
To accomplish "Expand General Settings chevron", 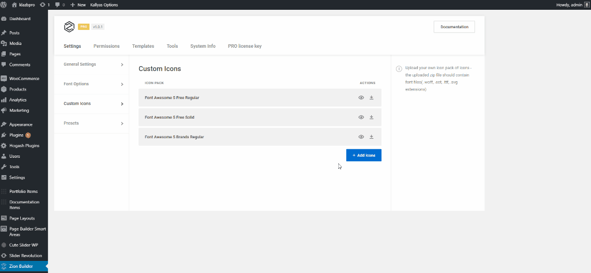I will pyautogui.click(x=122, y=65).
